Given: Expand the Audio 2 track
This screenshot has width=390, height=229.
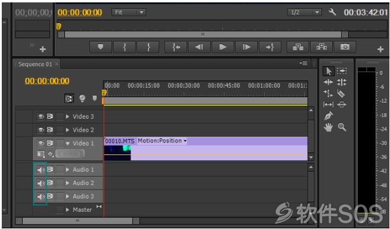Looking at the screenshot, I should (x=67, y=183).
